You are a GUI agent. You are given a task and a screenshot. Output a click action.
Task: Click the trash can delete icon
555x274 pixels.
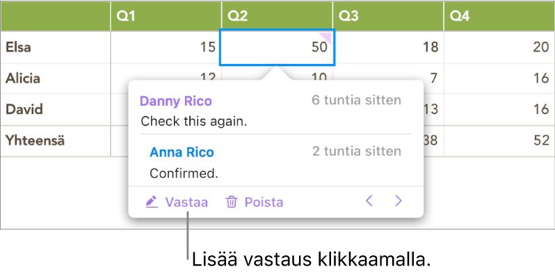(x=232, y=202)
